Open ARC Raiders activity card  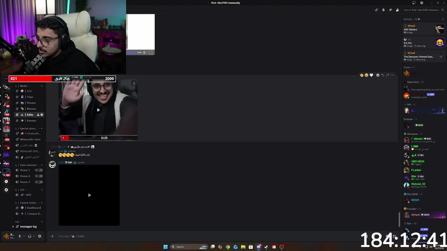click(x=424, y=29)
